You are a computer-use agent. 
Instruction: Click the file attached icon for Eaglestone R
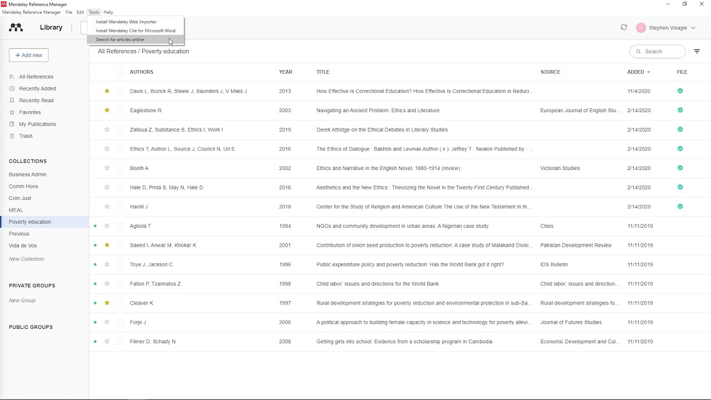click(x=680, y=110)
